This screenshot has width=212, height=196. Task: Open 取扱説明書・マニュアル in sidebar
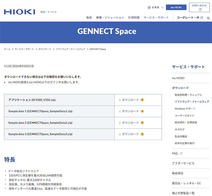coord(188,95)
